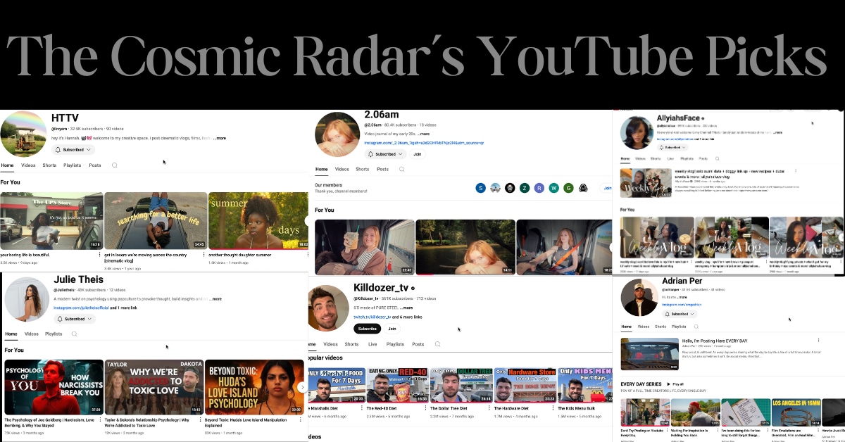The image size is (845, 442).
Task: Select Shorts tab on Killdozer_tv channel
Action: pos(351,344)
